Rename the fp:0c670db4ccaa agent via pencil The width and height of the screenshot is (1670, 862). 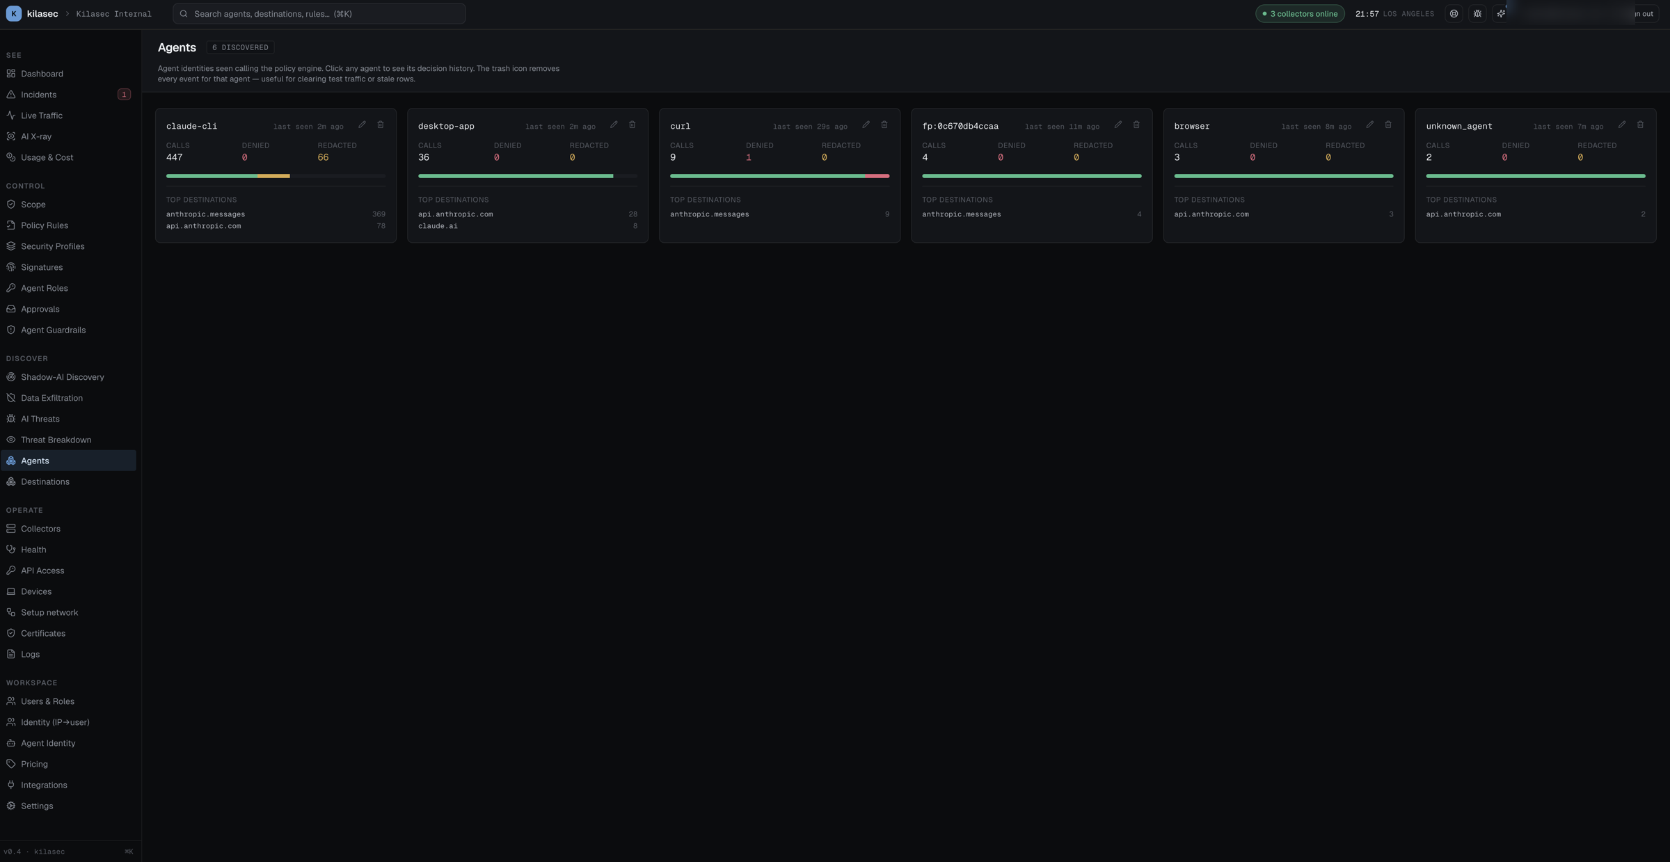(x=1118, y=125)
